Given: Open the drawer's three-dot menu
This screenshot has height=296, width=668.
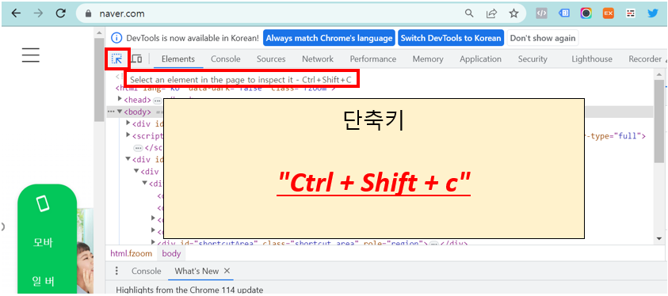Looking at the screenshot, I should click(116, 271).
